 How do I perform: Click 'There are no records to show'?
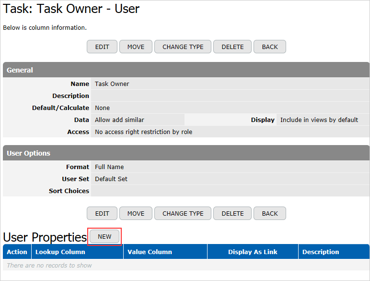coord(49,265)
